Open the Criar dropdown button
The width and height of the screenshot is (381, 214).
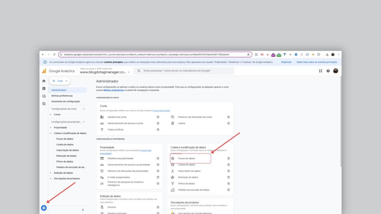point(60,81)
